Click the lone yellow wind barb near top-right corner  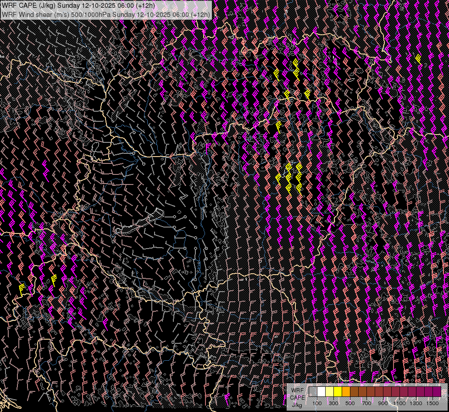pos(418,58)
